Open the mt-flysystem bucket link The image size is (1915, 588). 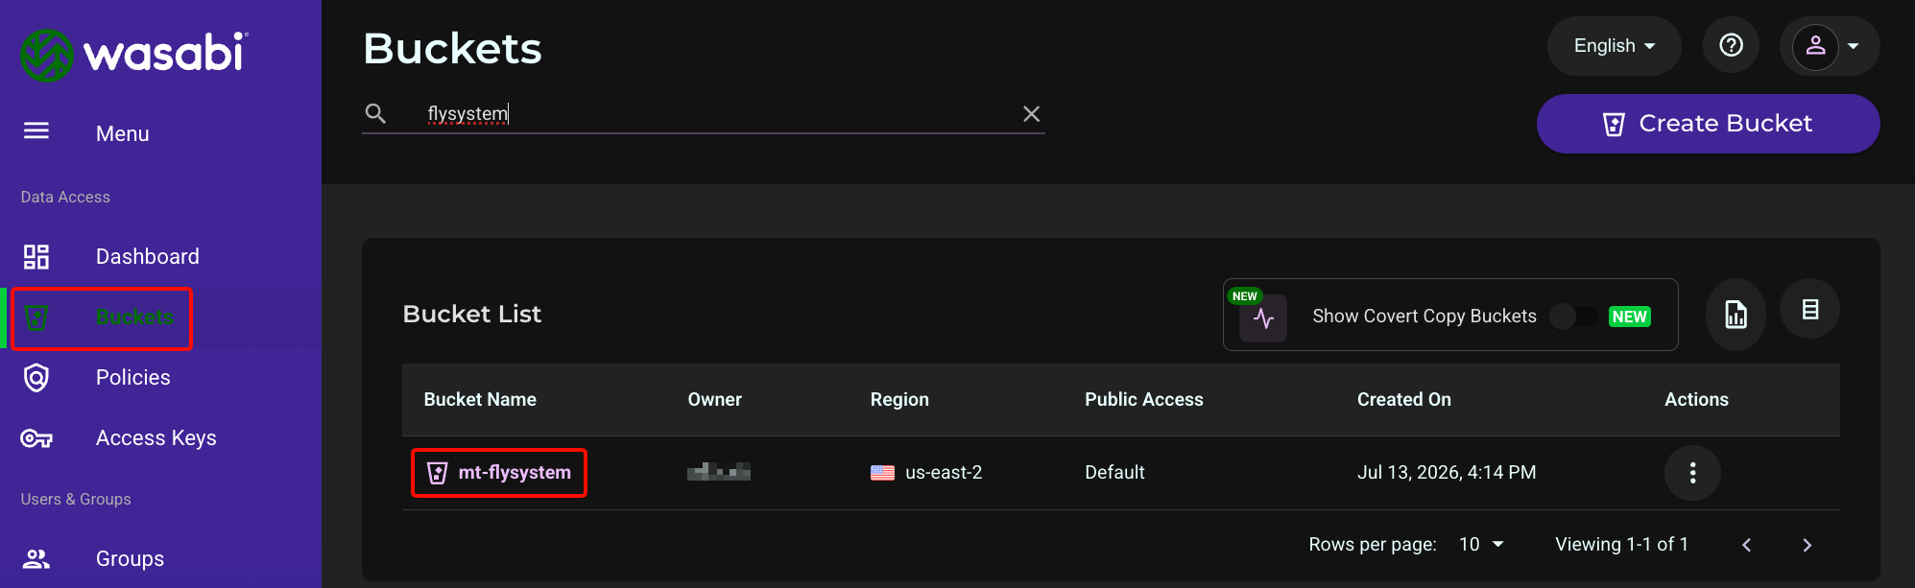pyautogui.click(x=515, y=472)
